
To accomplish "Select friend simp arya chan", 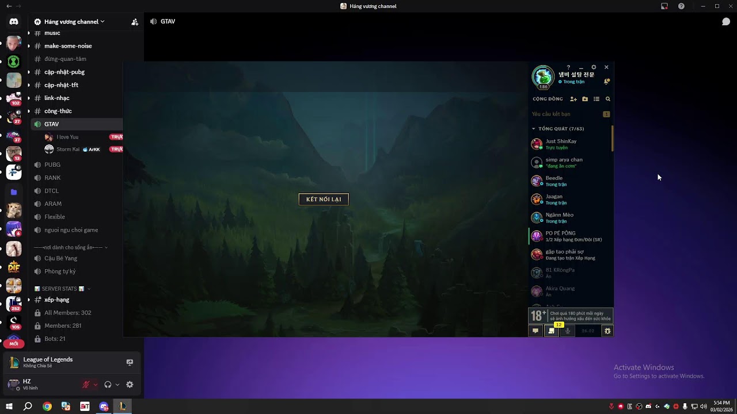I will click(570, 163).
